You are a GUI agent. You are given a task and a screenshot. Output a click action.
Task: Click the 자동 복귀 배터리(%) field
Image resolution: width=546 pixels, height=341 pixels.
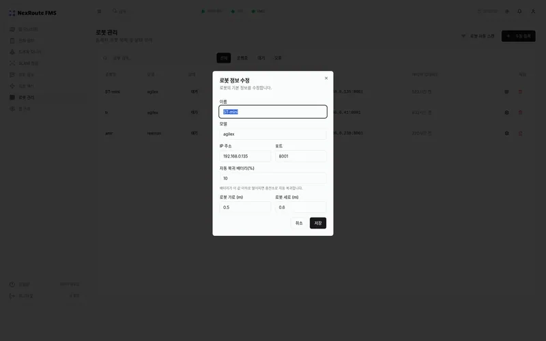click(x=272, y=178)
